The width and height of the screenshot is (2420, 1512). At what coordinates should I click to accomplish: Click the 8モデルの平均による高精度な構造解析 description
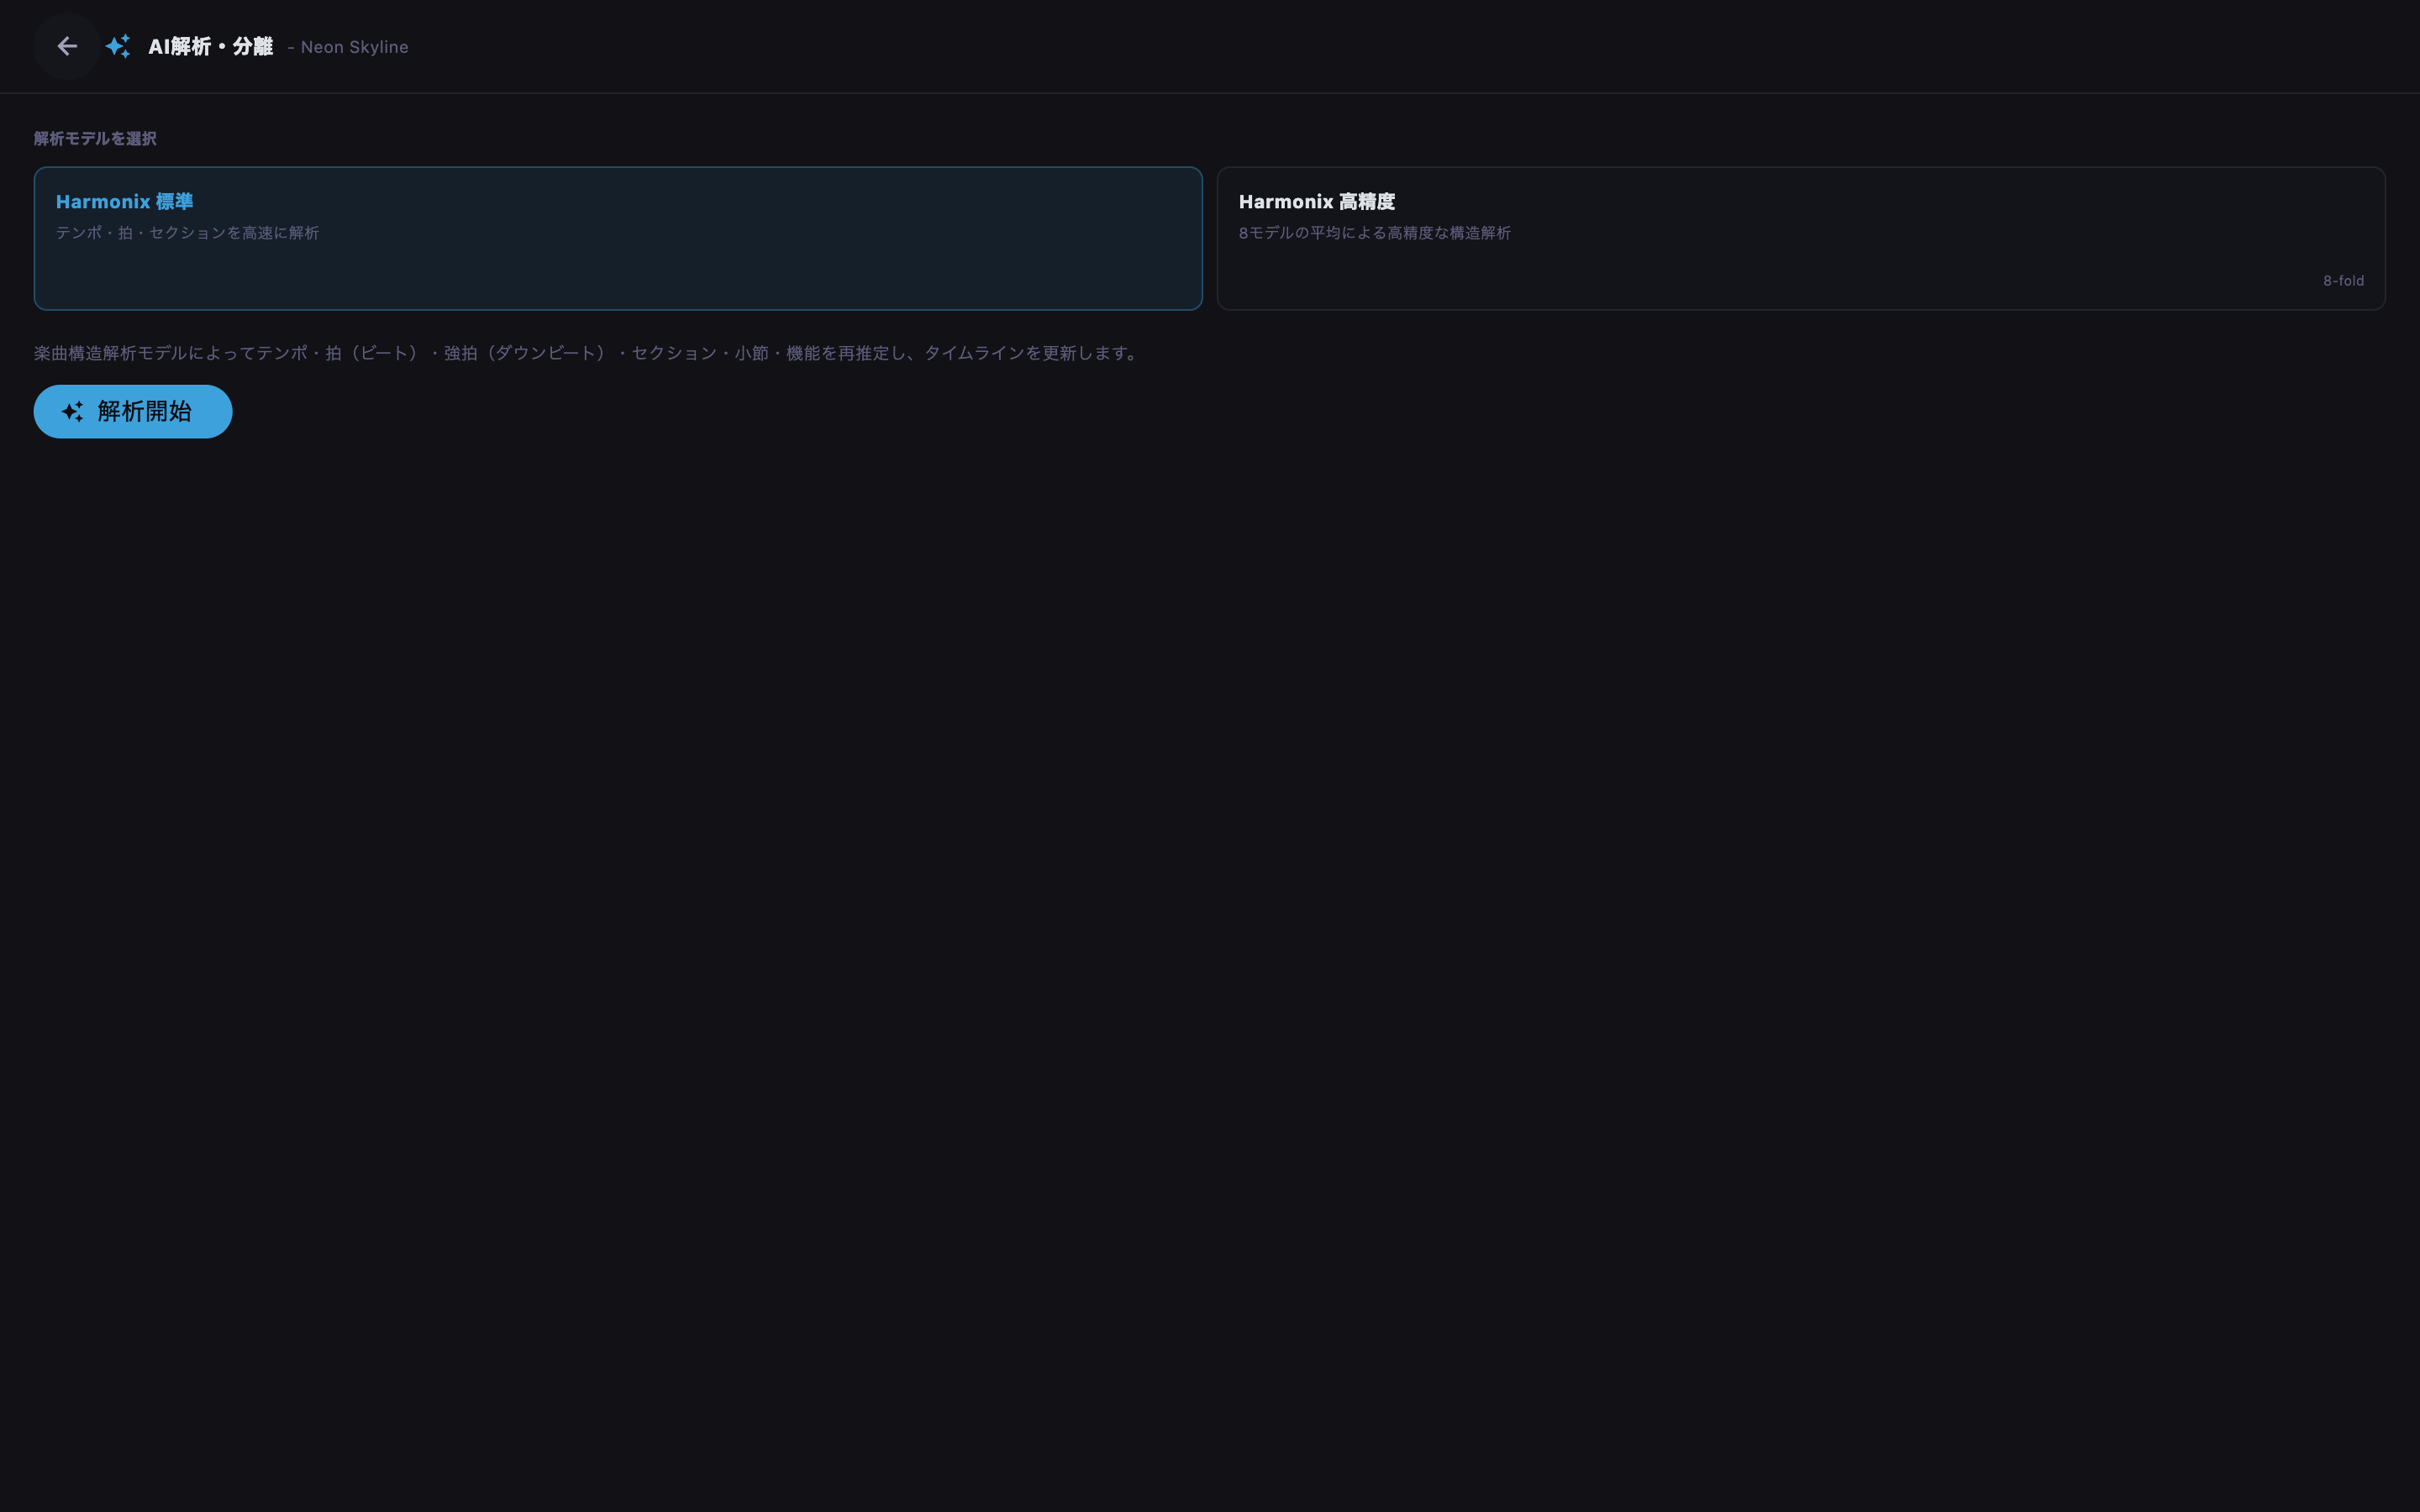pyautogui.click(x=1374, y=233)
